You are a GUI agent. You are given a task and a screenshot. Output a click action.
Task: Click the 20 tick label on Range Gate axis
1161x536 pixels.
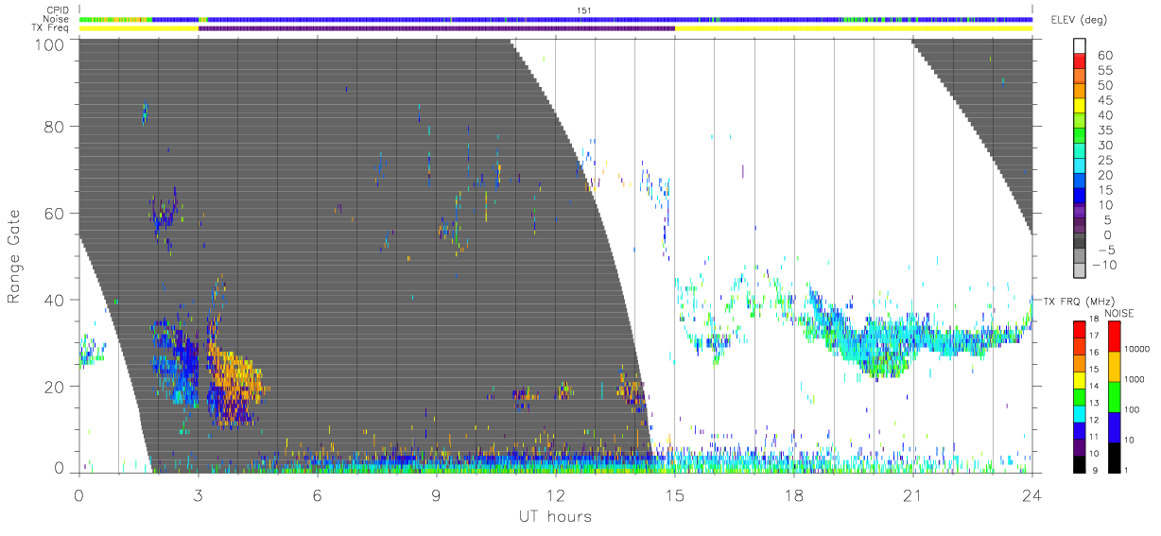[x=55, y=387]
